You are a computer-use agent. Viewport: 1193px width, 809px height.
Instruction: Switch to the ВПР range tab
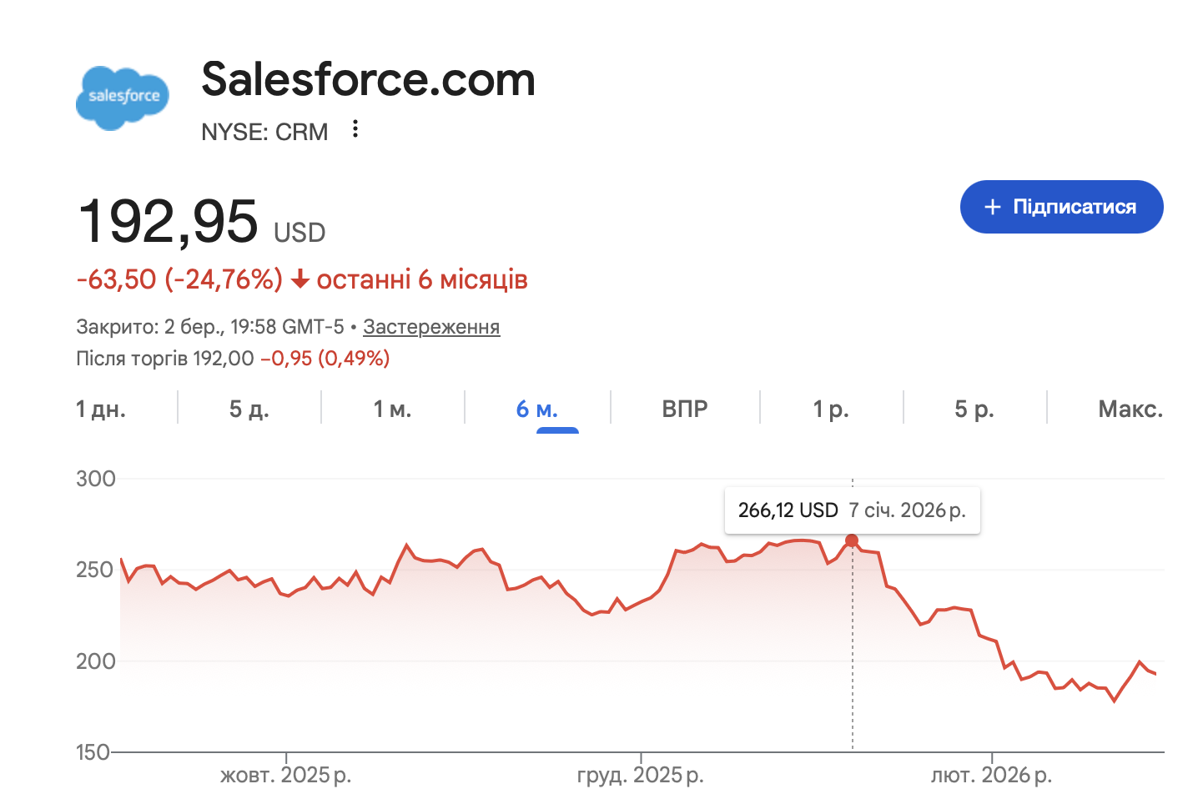pos(685,409)
